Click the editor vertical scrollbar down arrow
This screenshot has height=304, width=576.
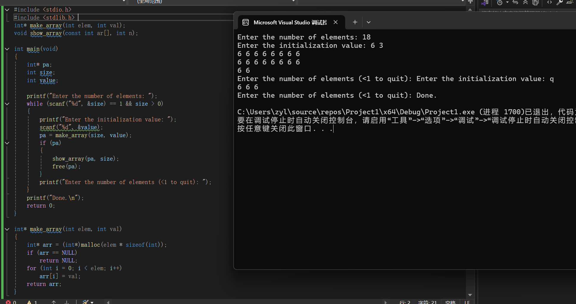470,295
